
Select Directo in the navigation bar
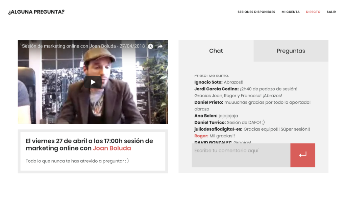tap(313, 12)
